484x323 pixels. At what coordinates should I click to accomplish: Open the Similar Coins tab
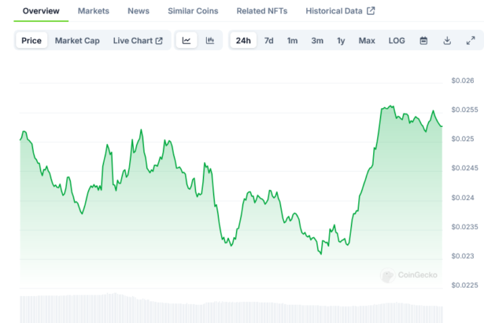[x=193, y=11]
